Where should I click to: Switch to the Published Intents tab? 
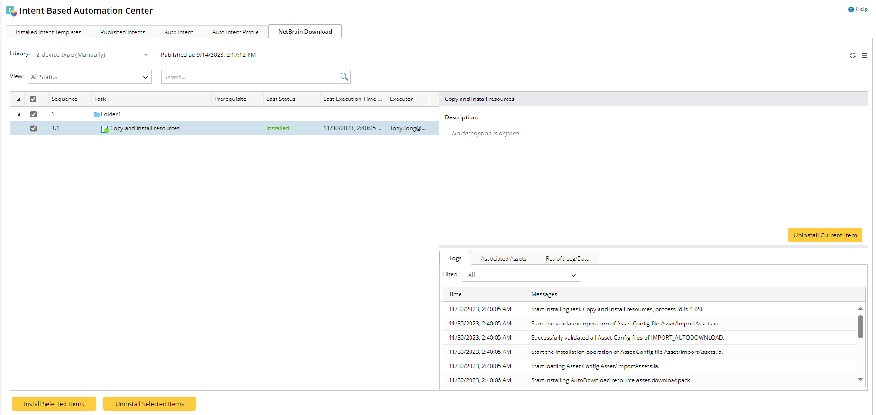tap(123, 32)
